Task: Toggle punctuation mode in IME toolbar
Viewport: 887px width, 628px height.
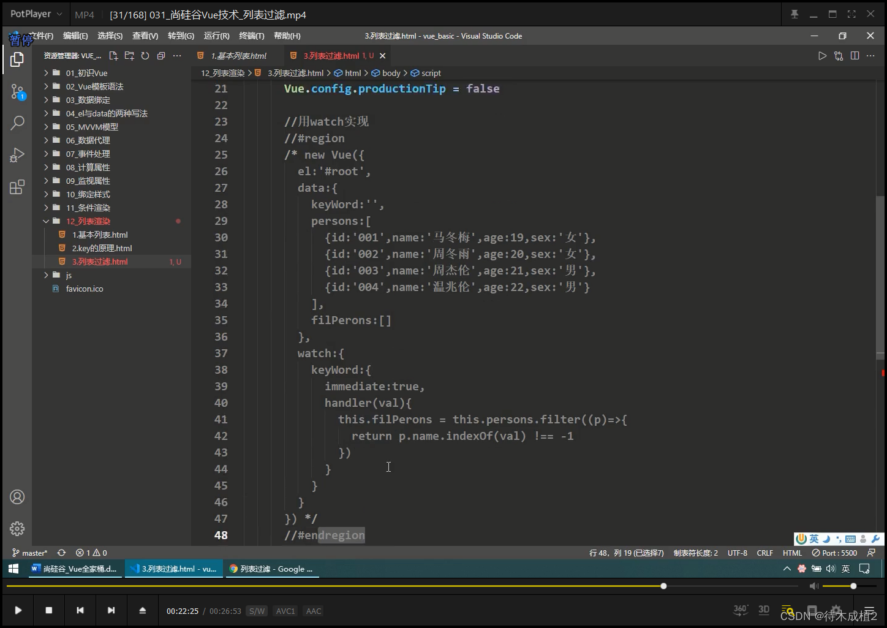Action: [x=839, y=539]
